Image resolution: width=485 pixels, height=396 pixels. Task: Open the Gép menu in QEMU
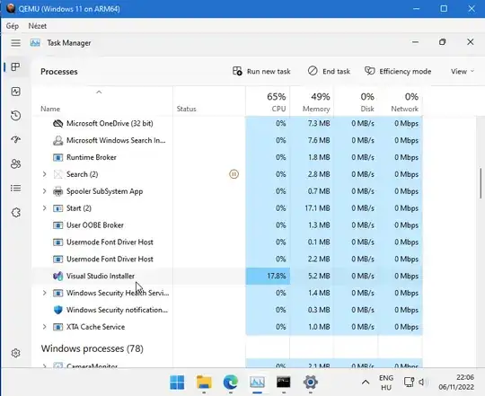click(x=13, y=26)
